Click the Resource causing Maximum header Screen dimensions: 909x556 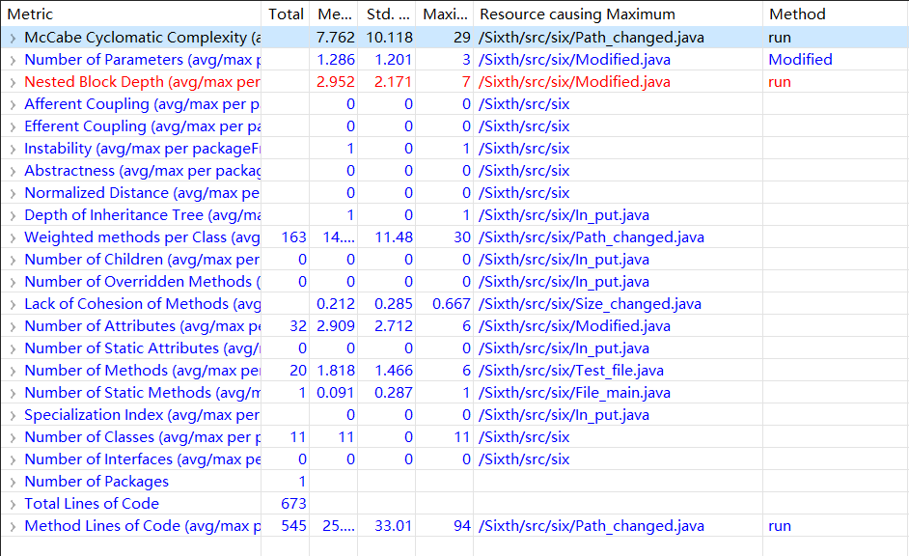point(618,14)
